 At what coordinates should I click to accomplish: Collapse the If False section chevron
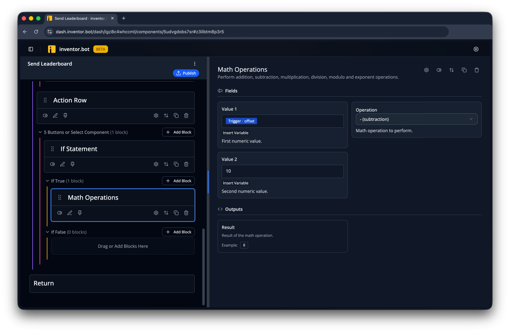click(x=47, y=232)
